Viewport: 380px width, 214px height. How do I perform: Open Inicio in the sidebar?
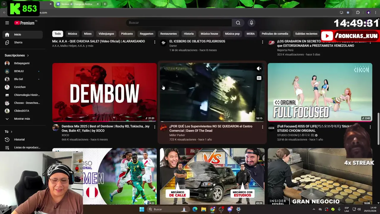[23, 34]
